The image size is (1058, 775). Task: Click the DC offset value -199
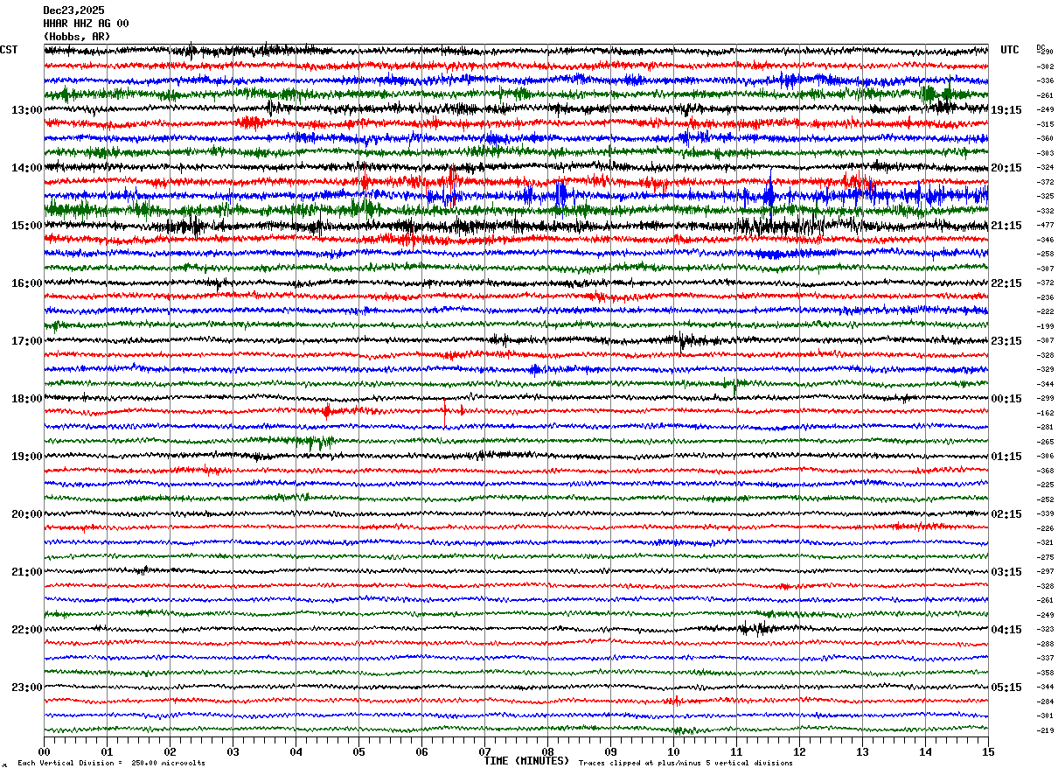click(x=1045, y=326)
